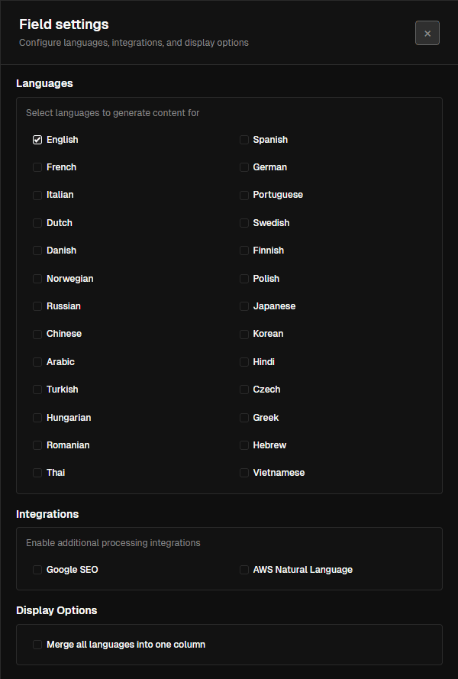Image resolution: width=458 pixels, height=679 pixels.
Task: Toggle merge all languages into one column
Action: pyautogui.click(x=37, y=644)
